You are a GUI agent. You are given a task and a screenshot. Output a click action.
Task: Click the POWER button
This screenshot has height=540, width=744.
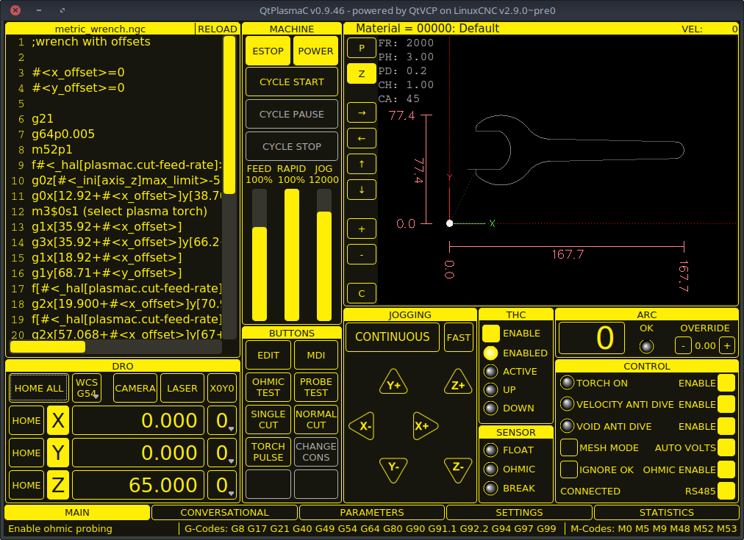pyautogui.click(x=315, y=51)
